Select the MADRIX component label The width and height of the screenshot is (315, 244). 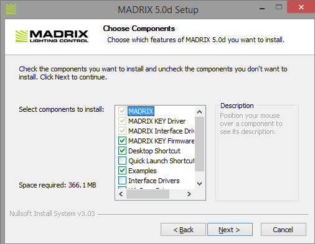point(141,111)
